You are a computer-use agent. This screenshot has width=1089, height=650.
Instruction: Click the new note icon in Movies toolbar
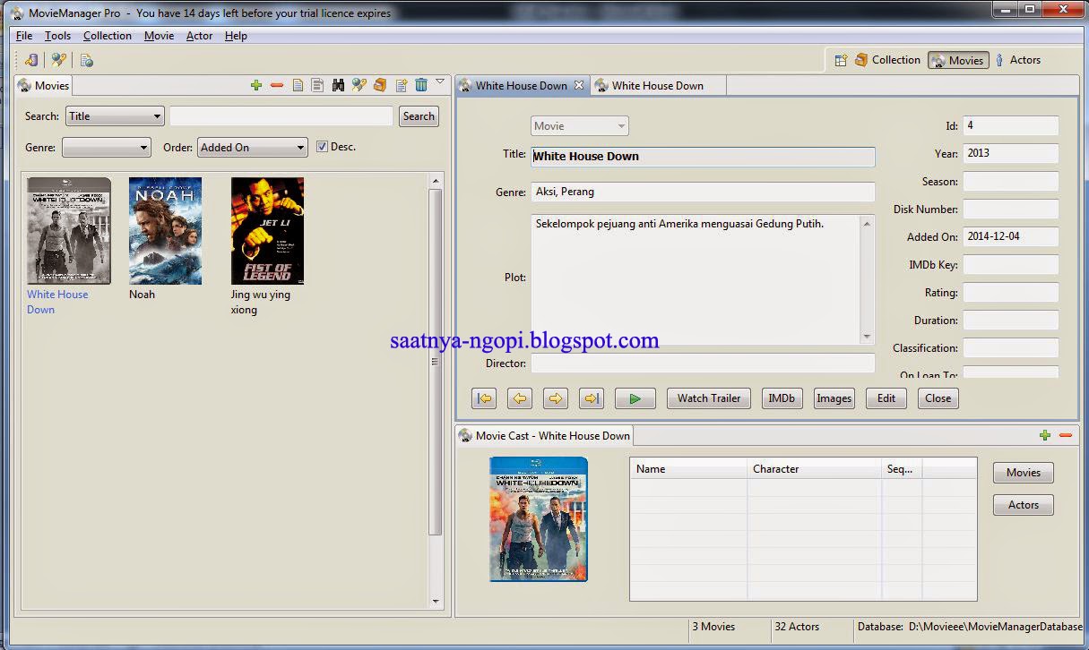pyautogui.click(x=401, y=85)
